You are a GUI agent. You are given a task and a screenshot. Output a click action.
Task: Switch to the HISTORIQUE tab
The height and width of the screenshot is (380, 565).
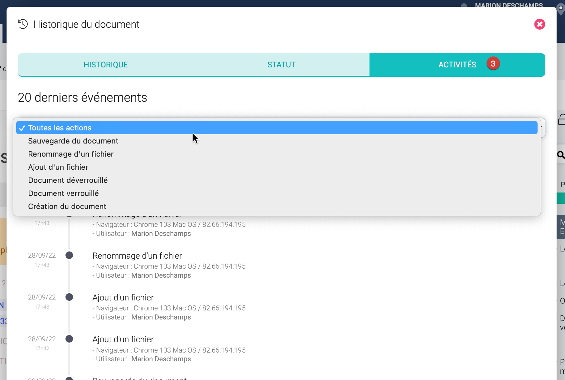[x=105, y=65]
